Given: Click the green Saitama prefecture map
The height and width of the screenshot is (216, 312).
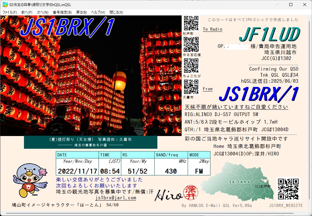Looking at the screenshot, I should [x=237, y=181].
